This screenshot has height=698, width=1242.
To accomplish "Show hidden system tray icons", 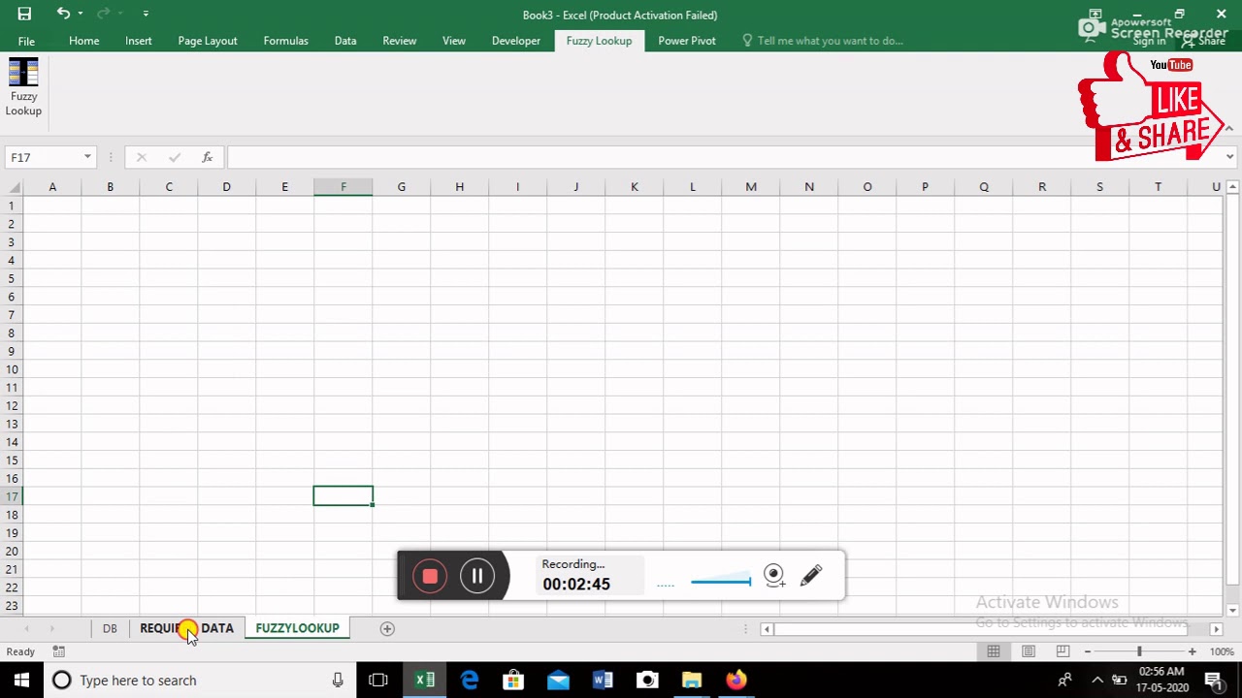I will tap(1097, 681).
